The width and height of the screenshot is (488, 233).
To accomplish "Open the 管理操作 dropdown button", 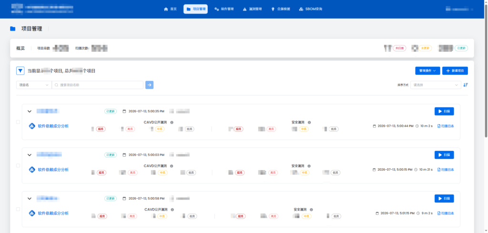I will (x=427, y=71).
